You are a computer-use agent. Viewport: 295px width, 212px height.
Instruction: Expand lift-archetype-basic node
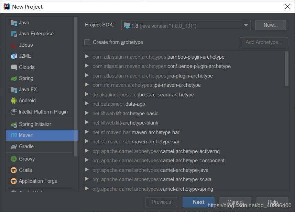[87, 113]
